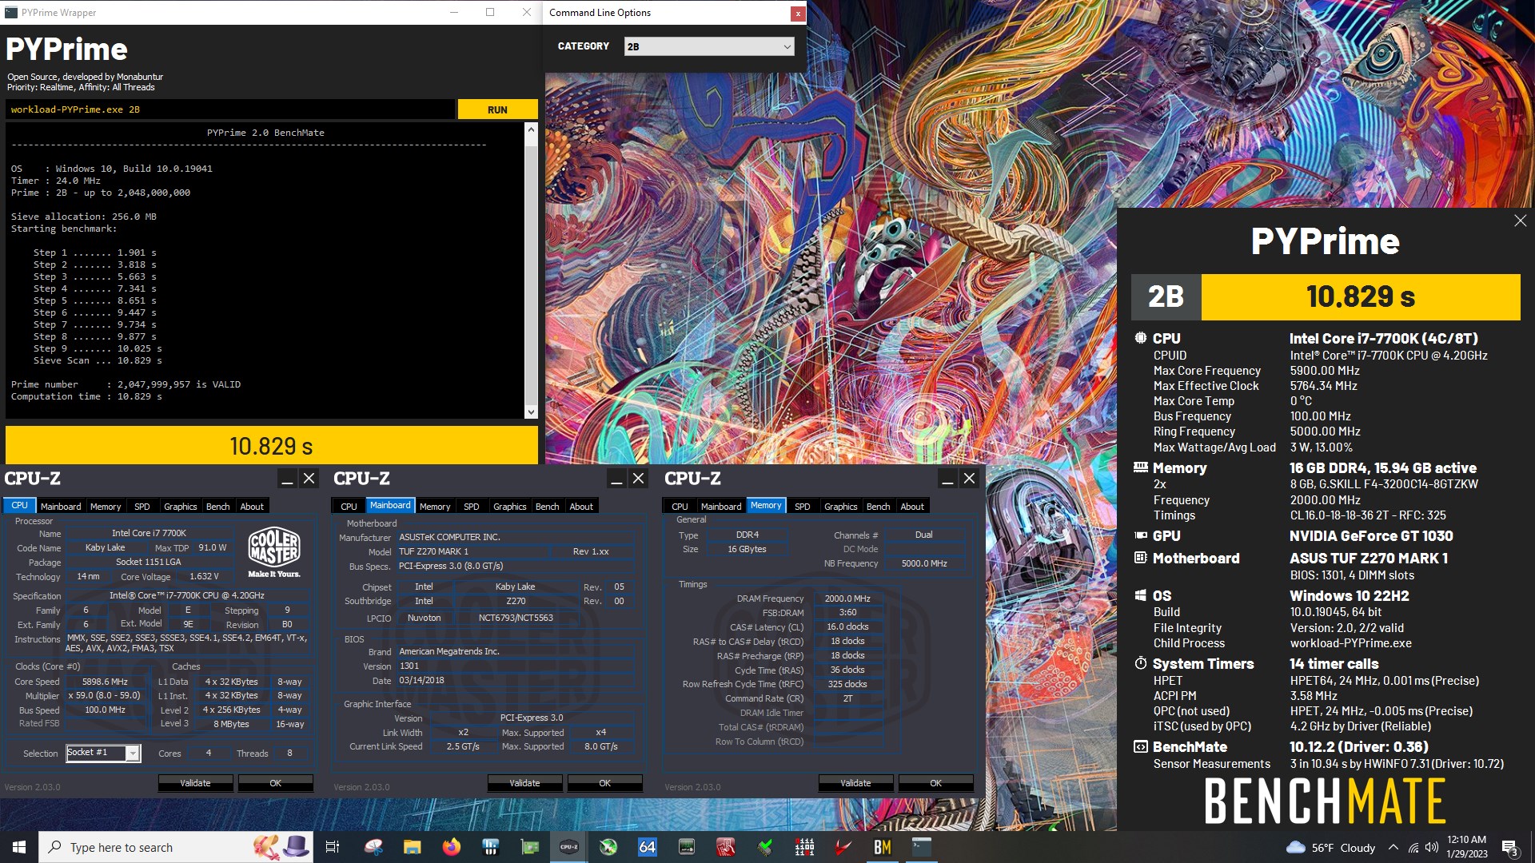
Task: Open About tab in first CPU-Z window
Action: [252, 507]
